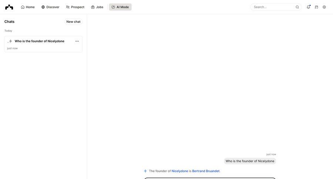
Task: Navigate to Jobs
Action: 97,7
